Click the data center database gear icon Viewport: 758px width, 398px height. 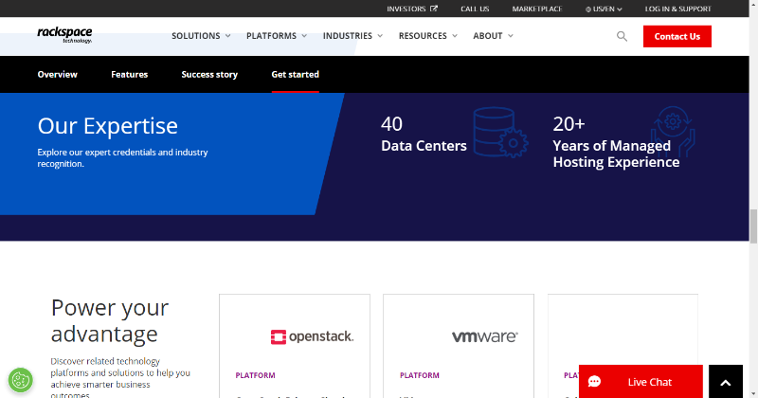click(500, 133)
